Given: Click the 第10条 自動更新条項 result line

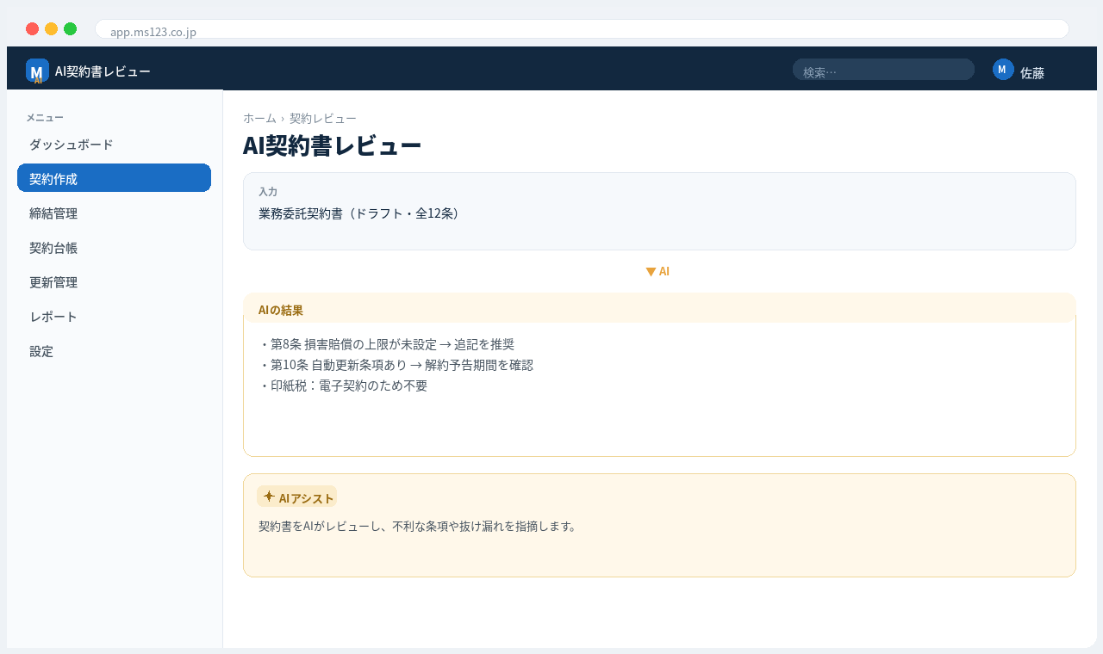Looking at the screenshot, I should coord(396,365).
